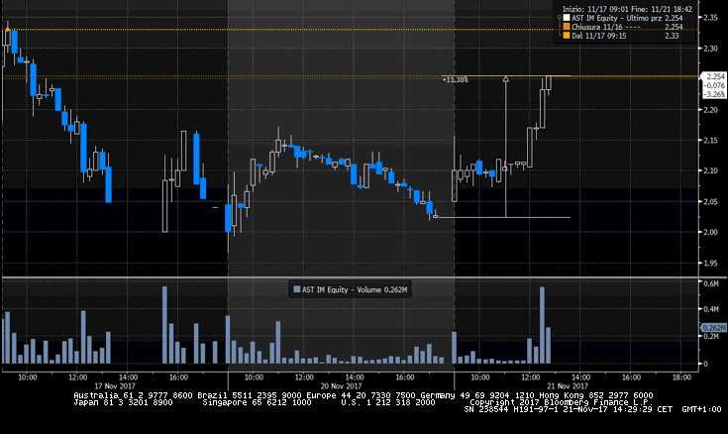
Task: Click the 0.4M volume axis label
Action: point(711,309)
